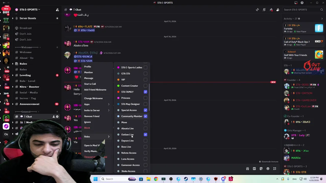Toggle channel notification mute bell icon
Image resolution: width=326 pixels, height=183 pixels.
264,10
